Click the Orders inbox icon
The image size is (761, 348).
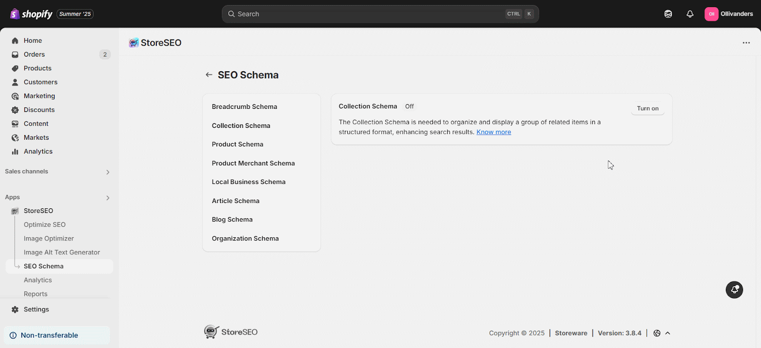(15, 54)
